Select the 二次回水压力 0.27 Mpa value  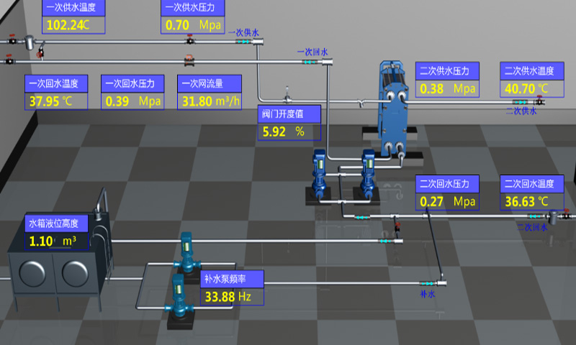[x=447, y=201]
